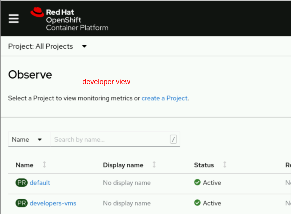Toggle sort order on Name header

24,165
